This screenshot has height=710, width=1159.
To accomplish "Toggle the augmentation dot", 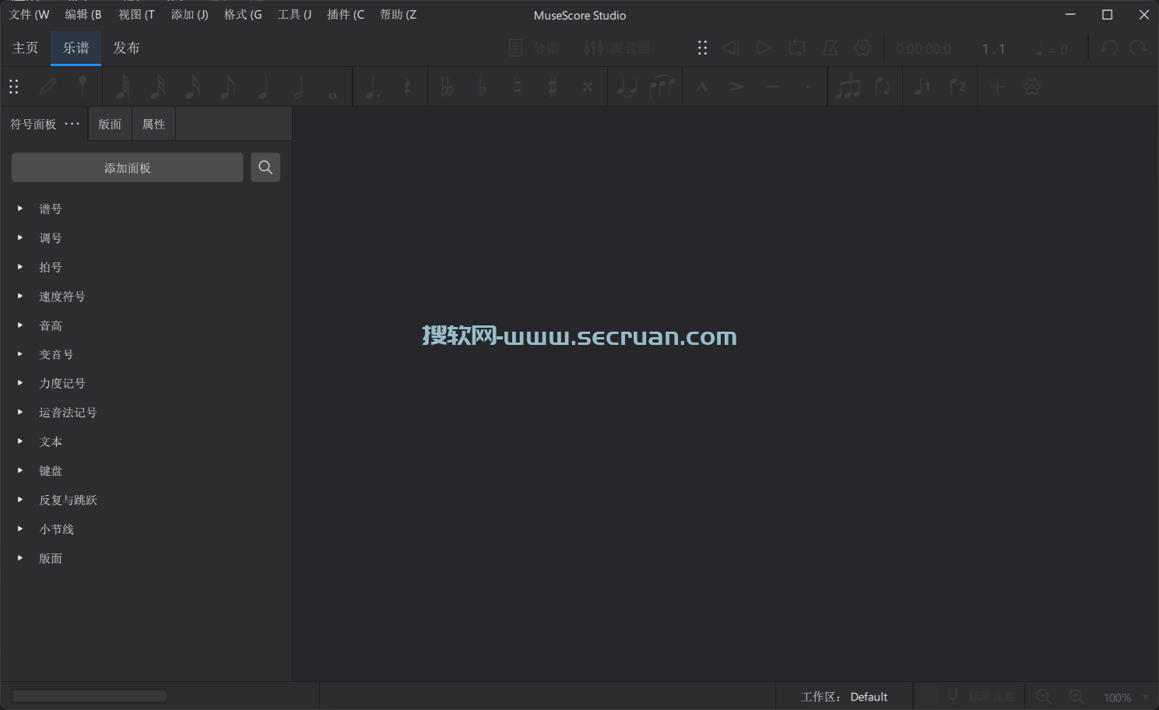I will click(x=372, y=86).
